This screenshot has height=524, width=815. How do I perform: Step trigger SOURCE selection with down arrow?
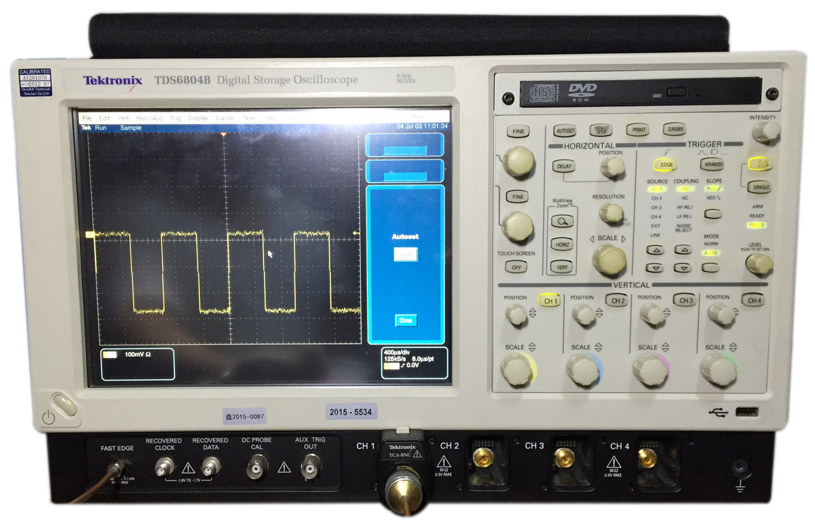click(655, 268)
